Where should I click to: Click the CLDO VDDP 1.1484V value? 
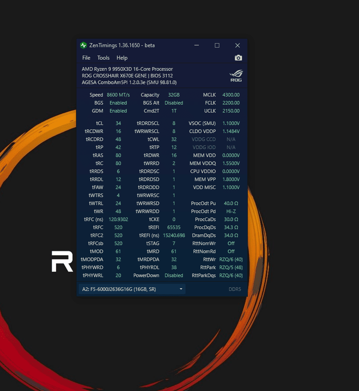[231, 131]
